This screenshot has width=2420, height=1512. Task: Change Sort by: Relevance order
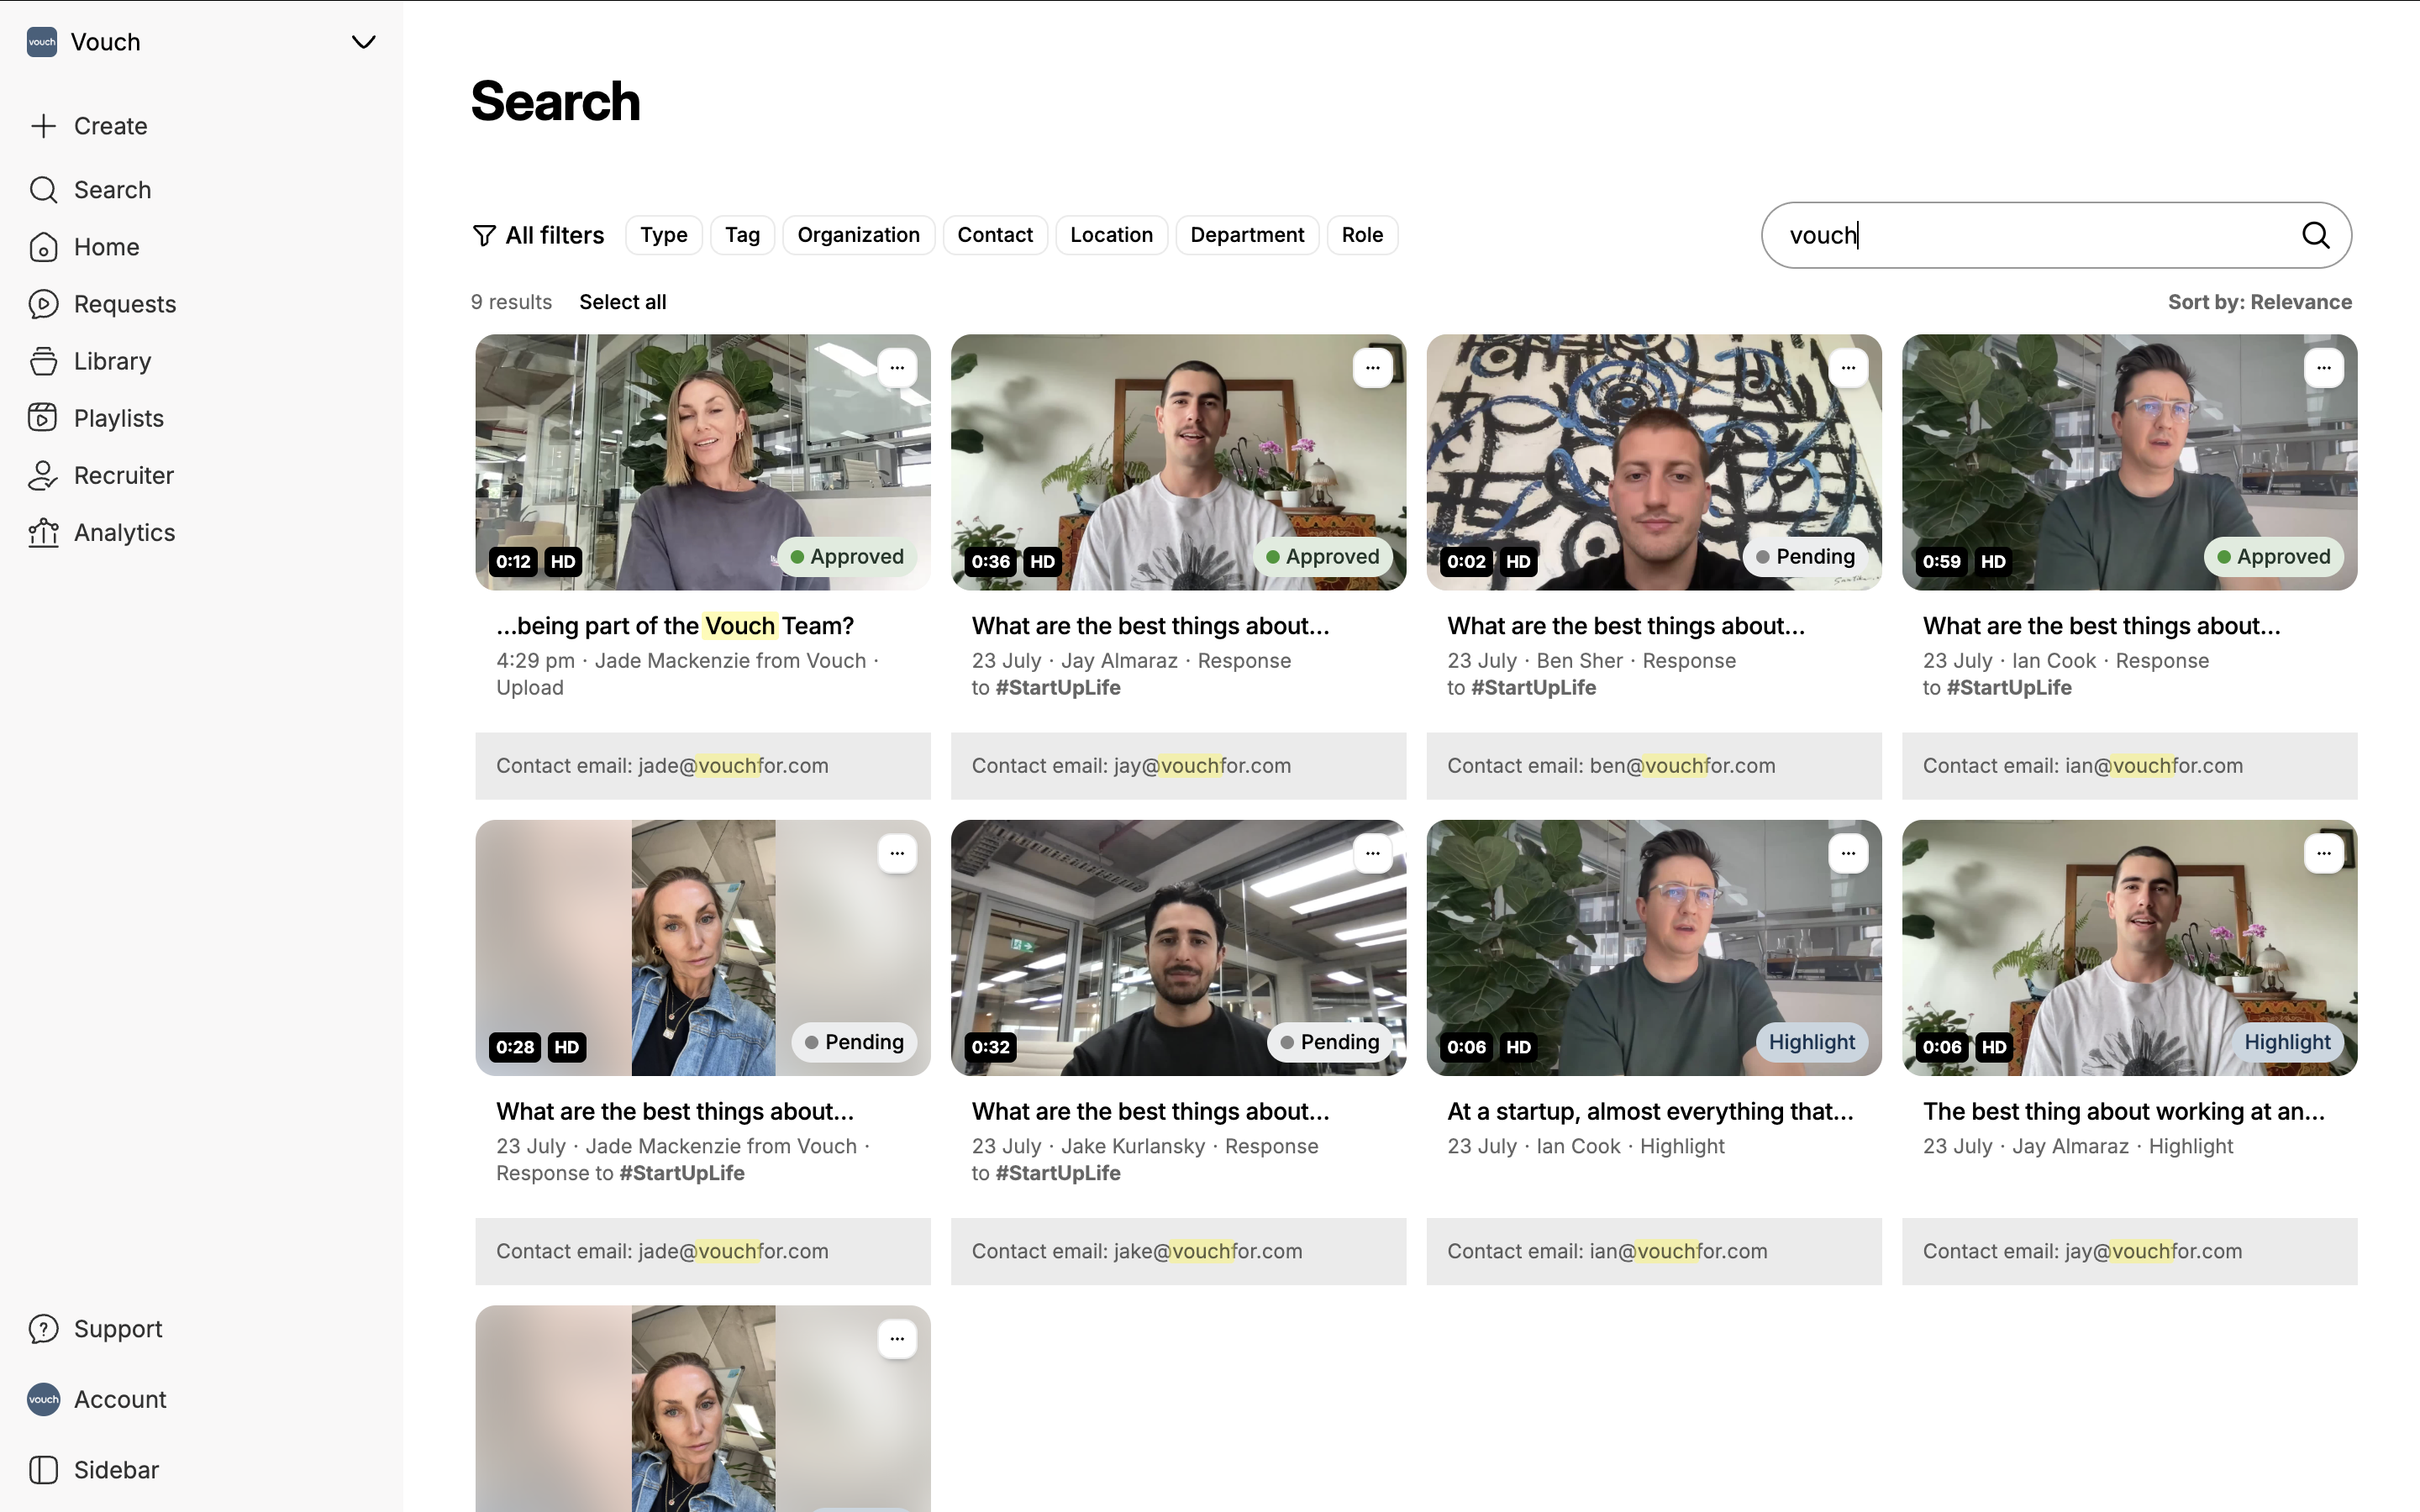[2259, 302]
